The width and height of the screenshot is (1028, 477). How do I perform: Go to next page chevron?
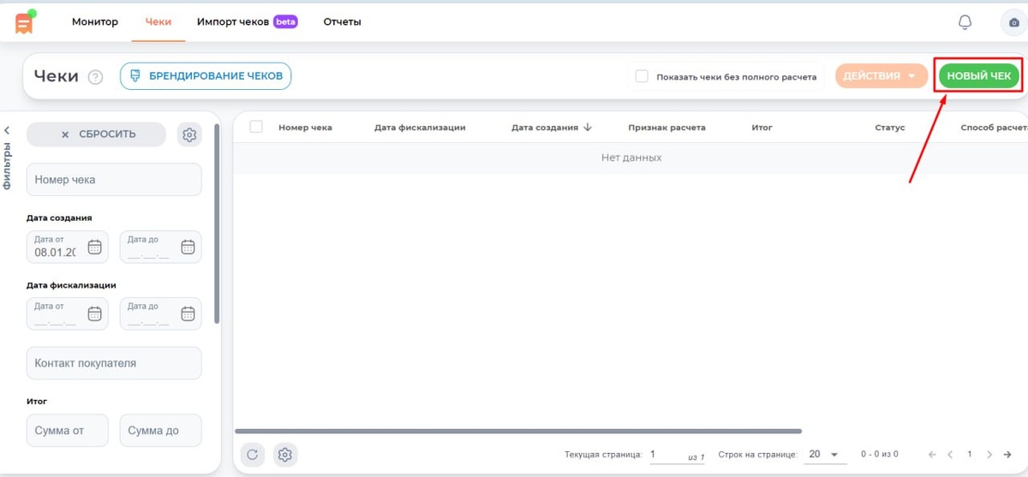point(989,455)
